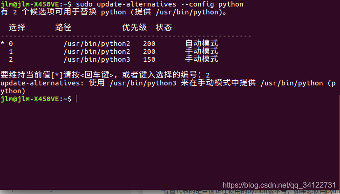Screen dimensions: 340x194
Task: Click the status '自动模式'
Action: click(x=202, y=43)
